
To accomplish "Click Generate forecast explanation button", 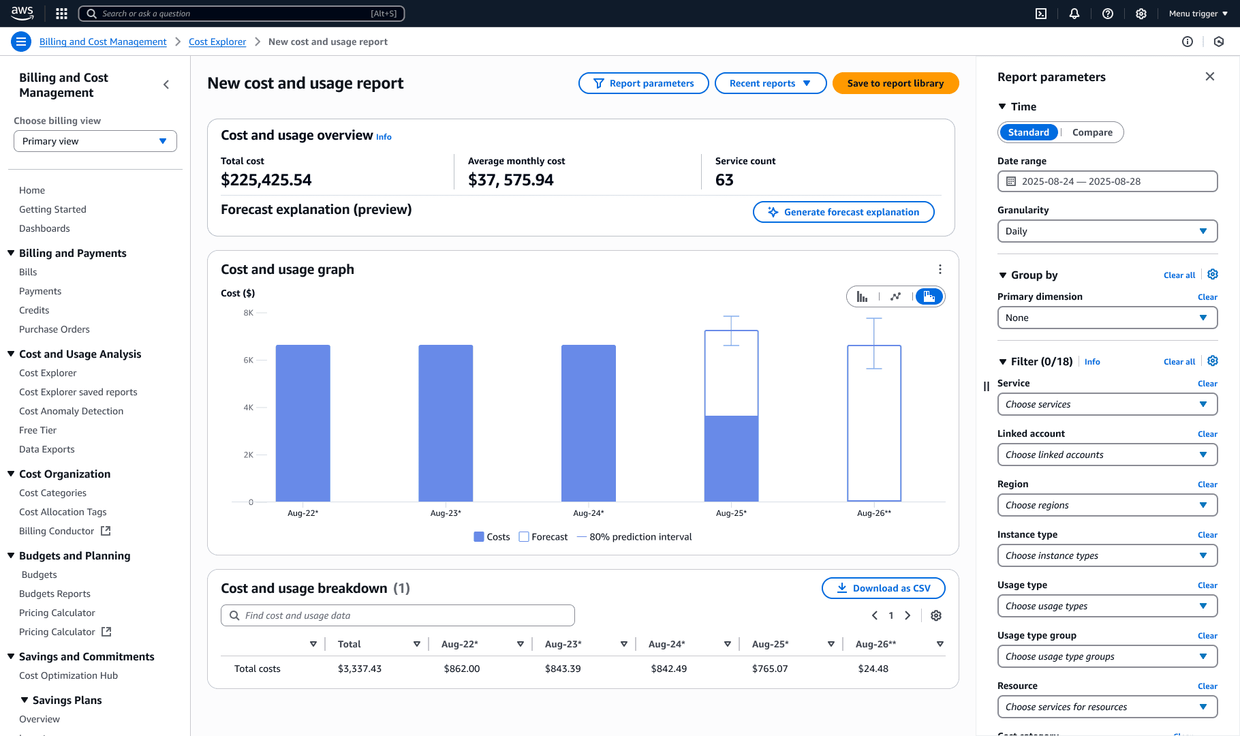I will pyautogui.click(x=843, y=212).
